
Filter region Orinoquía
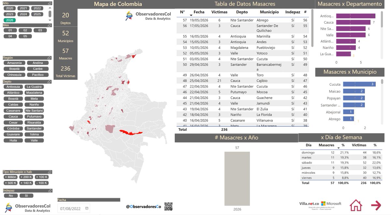(14, 75)
